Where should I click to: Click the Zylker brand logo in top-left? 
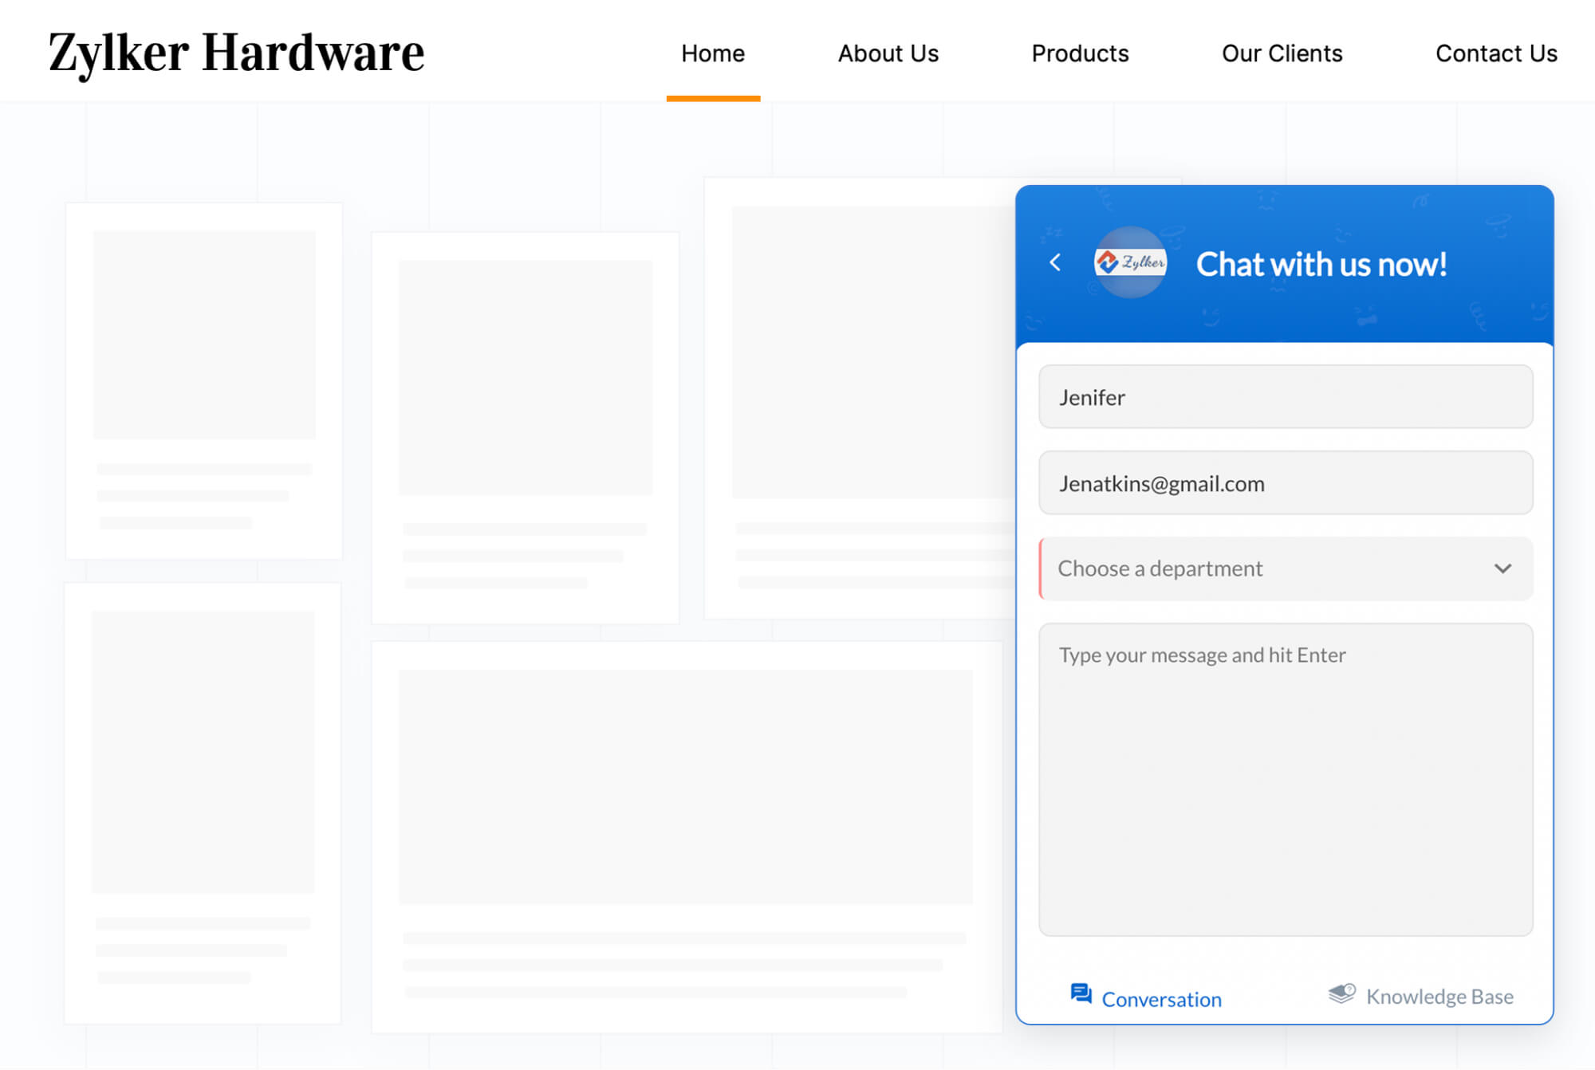point(236,51)
